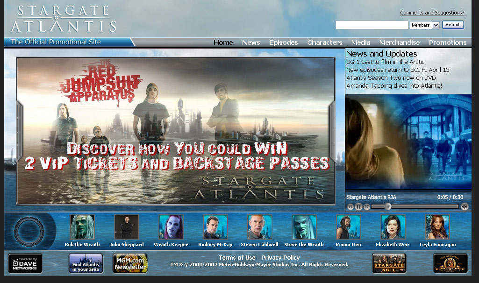The width and height of the screenshot is (479, 283).
Task: Pause the Stargate Atlantis RJA video
Action: click(x=358, y=206)
